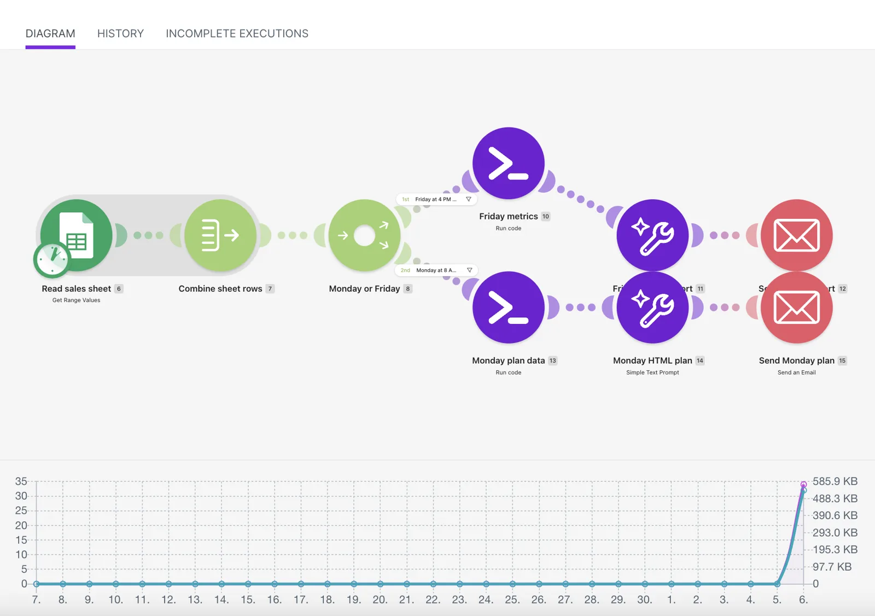Click module number badge 6

(119, 288)
